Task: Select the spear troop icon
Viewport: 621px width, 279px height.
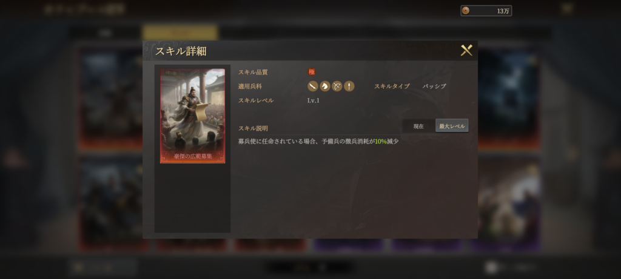Action: point(349,86)
